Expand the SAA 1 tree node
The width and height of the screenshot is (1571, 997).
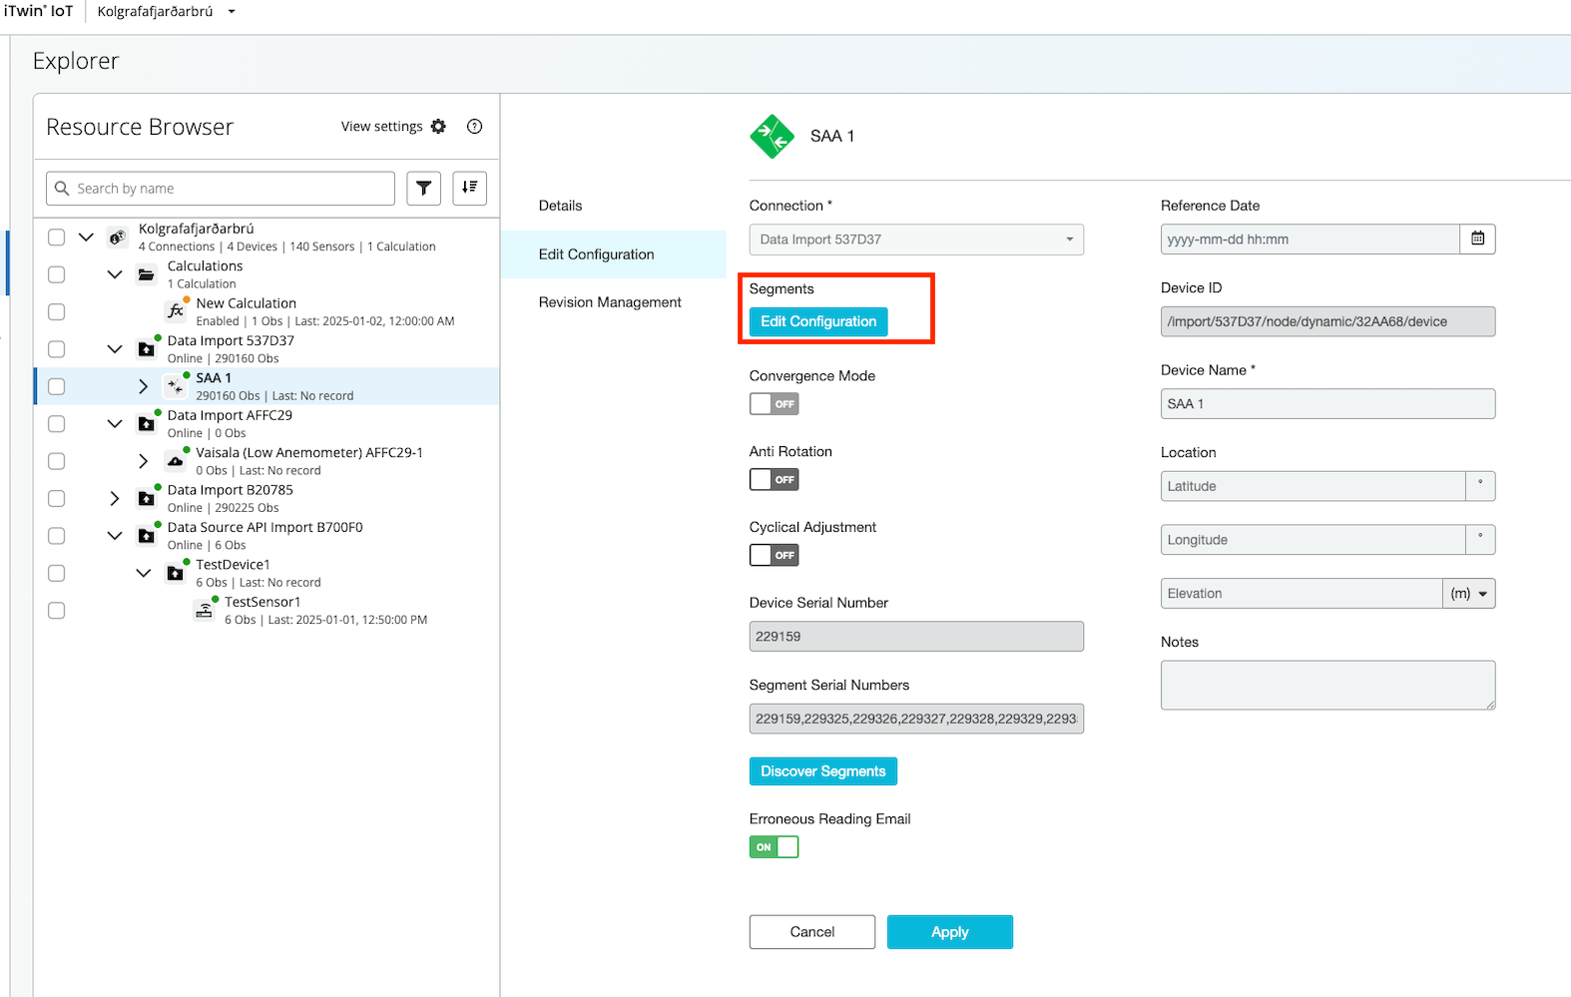(x=143, y=386)
